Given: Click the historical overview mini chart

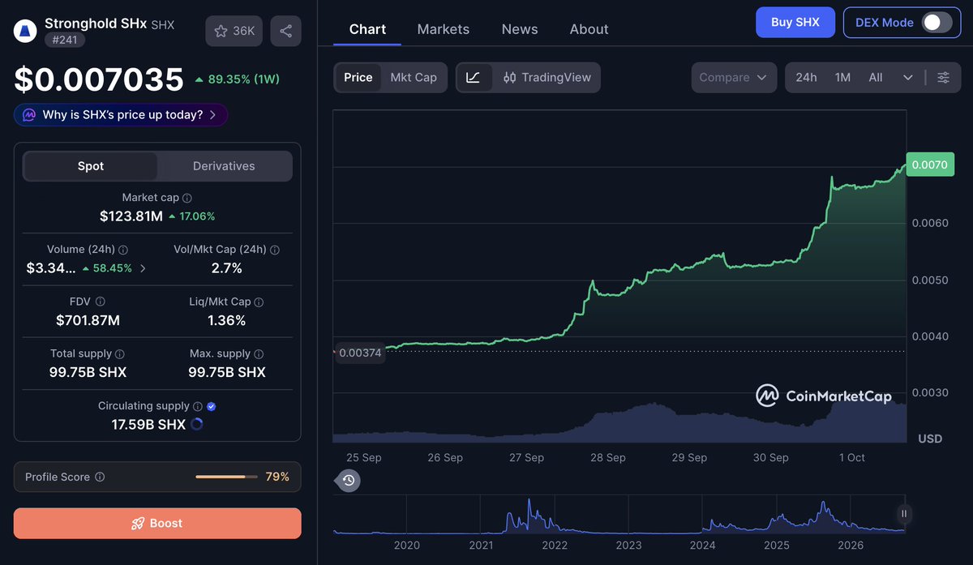Looking at the screenshot, I should pos(619,515).
